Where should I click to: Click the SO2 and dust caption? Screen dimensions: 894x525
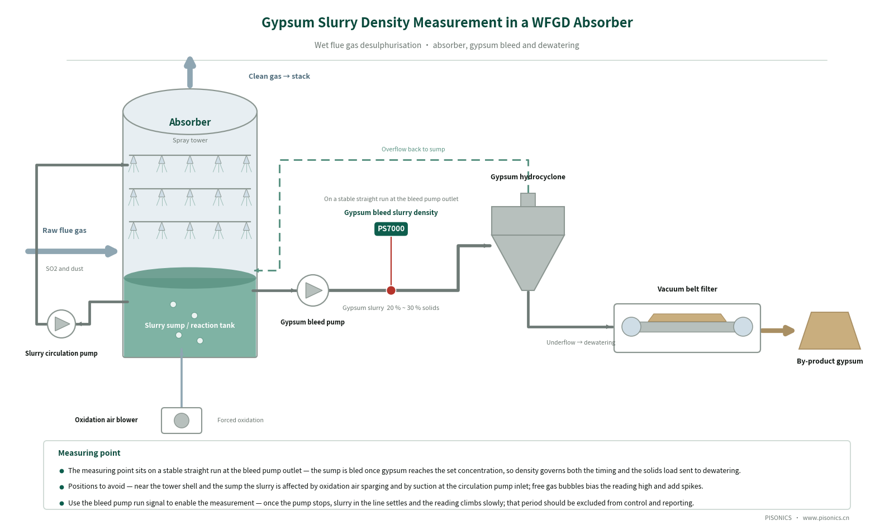(x=64, y=269)
